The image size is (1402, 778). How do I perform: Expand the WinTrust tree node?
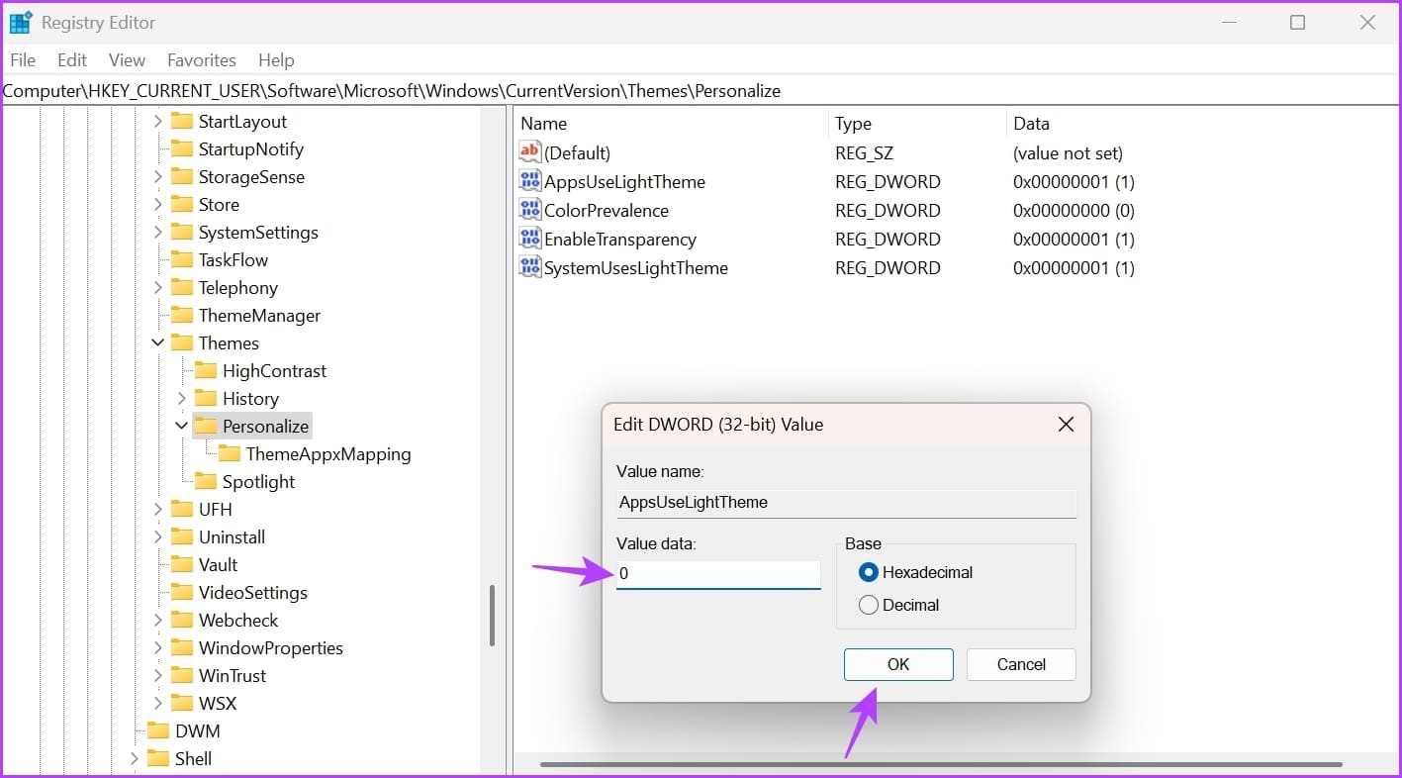coord(157,675)
